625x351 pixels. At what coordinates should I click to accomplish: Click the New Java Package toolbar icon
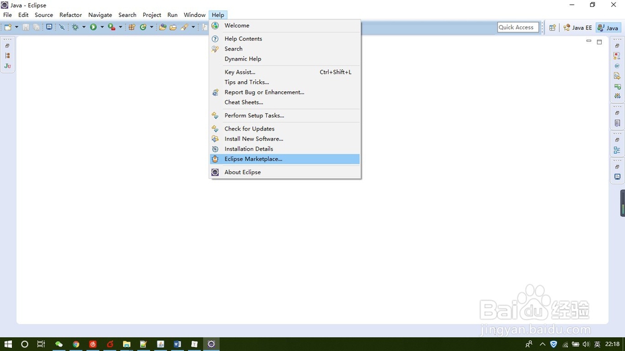[131, 27]
